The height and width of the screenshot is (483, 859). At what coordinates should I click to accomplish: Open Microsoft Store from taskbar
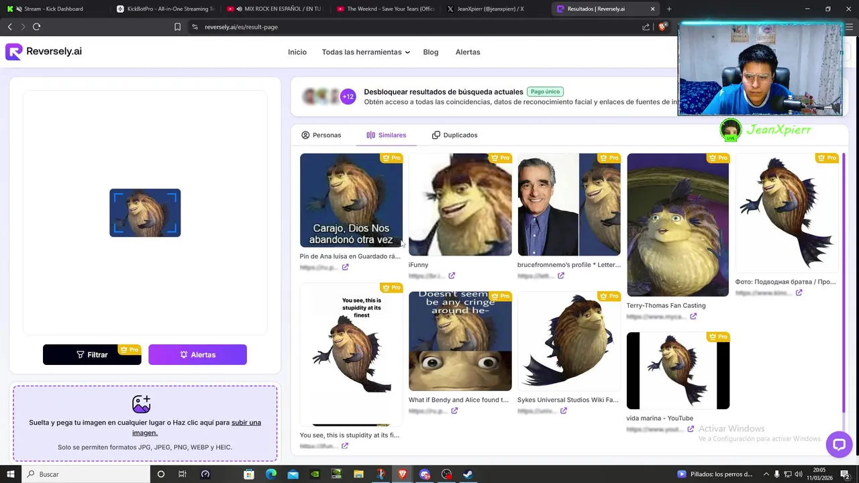248,474
